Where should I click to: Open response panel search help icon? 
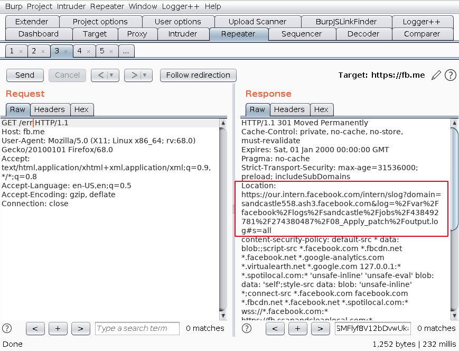[247, 328]
